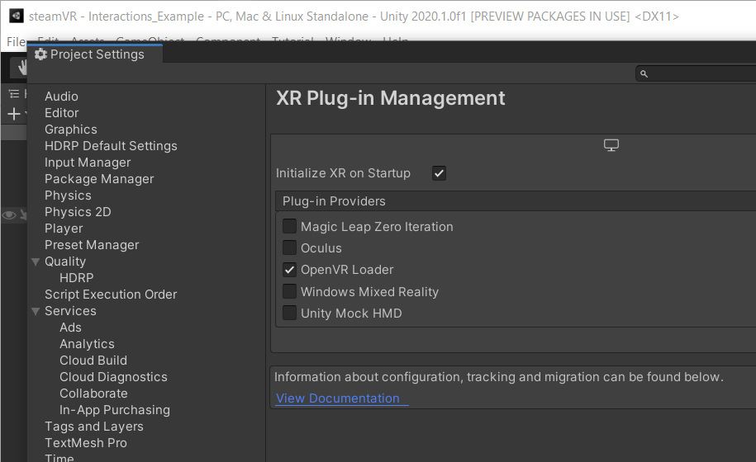The width and height of the screenshot is (756, 462).
Task: Select Tags and Layers settings
Action: click(x=94, y=427)
